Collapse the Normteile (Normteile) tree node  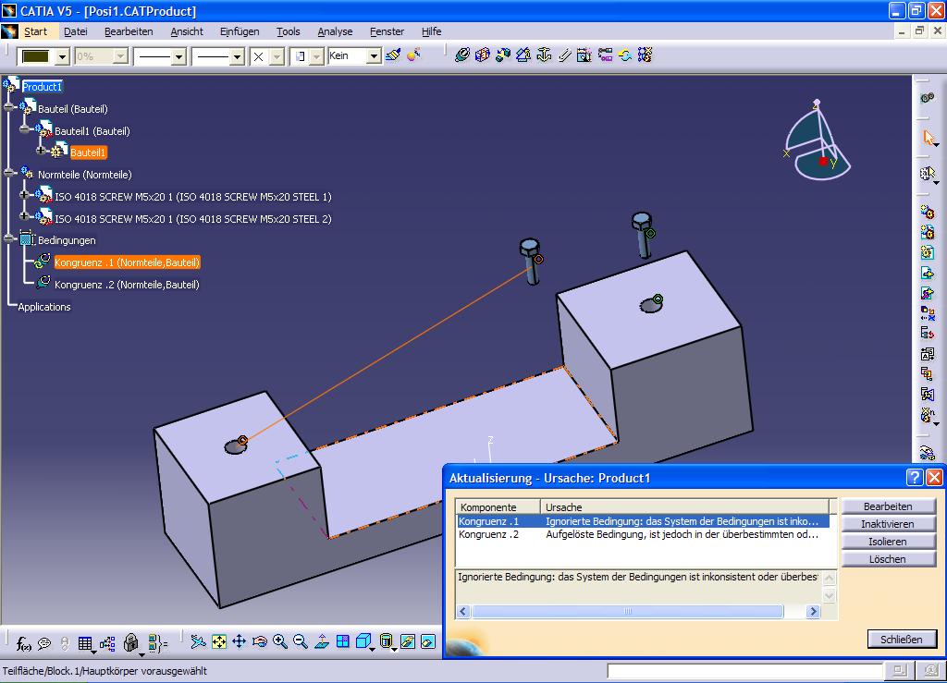click(x=8, y=174)
